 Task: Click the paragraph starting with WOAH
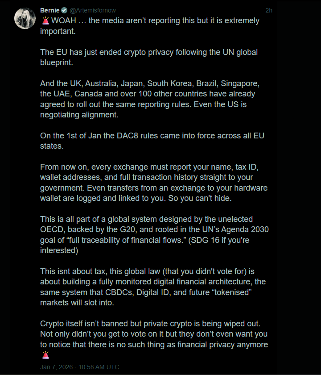tap(149, 25)
